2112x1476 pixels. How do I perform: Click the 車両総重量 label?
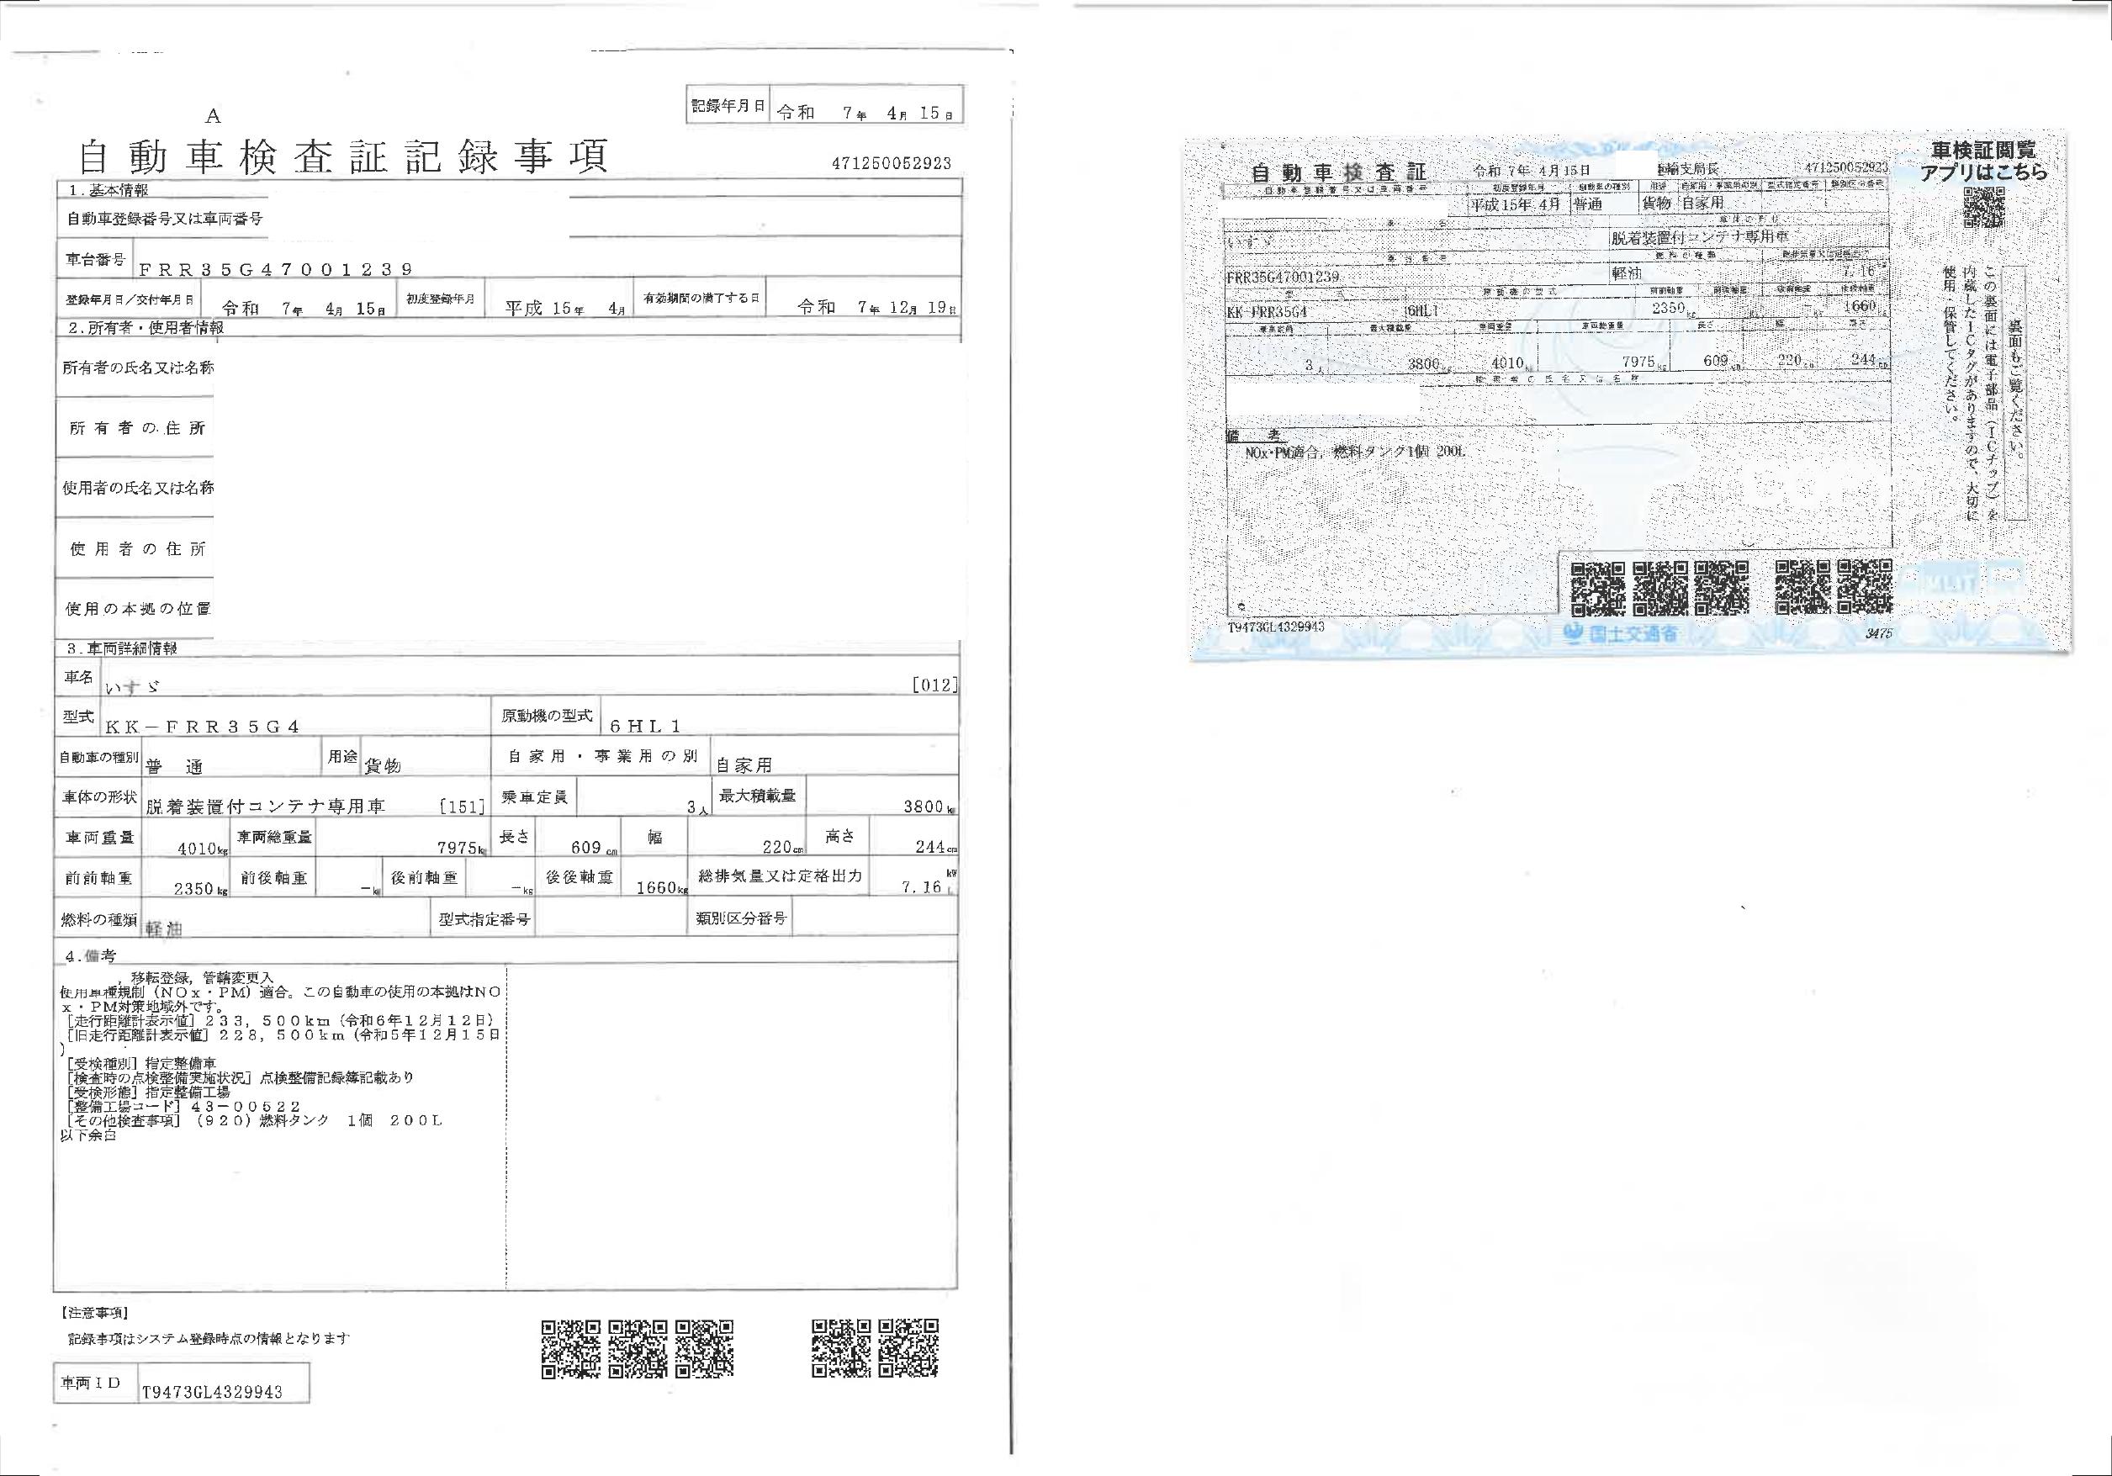click(x=275, y=837)
